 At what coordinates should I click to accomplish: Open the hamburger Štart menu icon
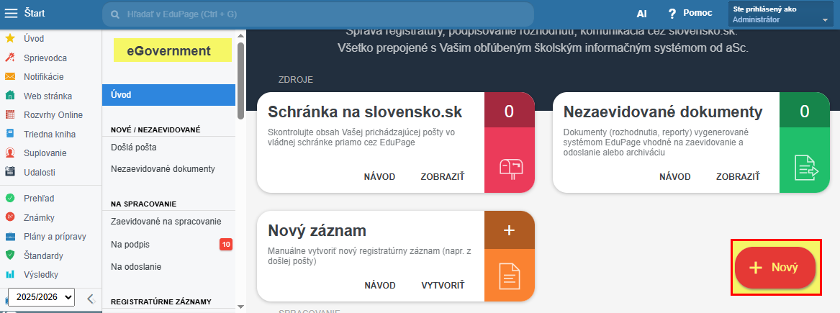pyautogui.click(x=12, y=13)
